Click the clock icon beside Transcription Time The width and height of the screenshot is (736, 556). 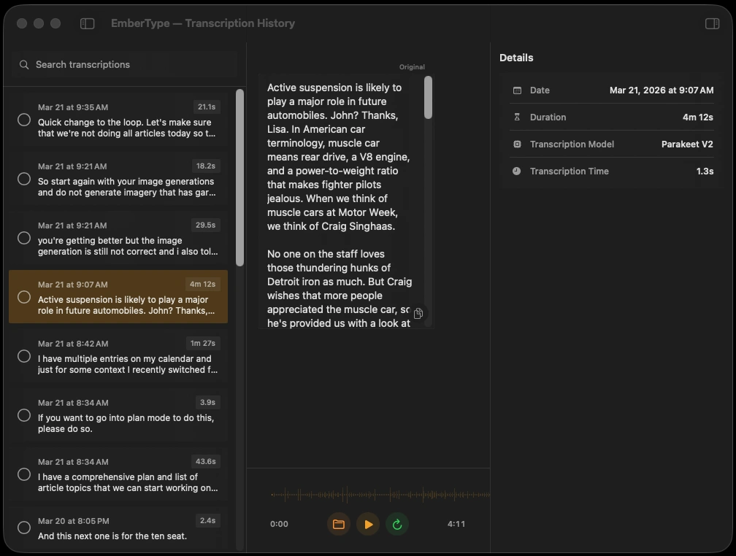(517, 171)
